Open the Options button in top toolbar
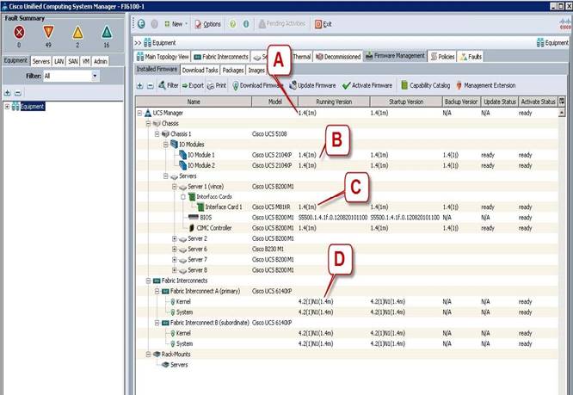This screenshot has height=395, width=573. [207, 23]
